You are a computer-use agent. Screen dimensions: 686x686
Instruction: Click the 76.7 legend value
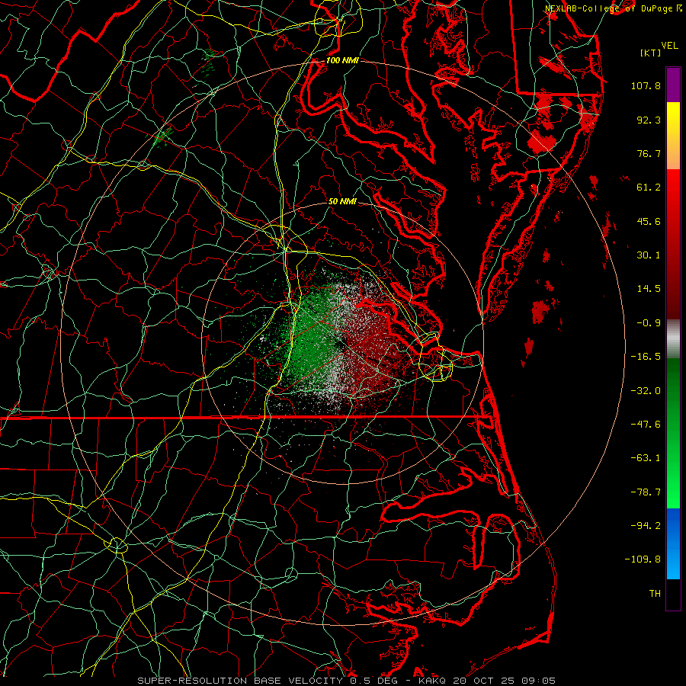649,153
